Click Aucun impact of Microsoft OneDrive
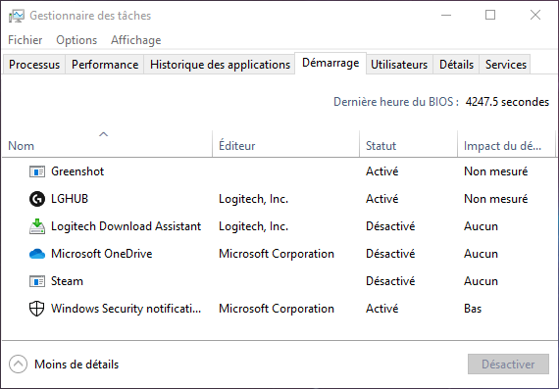This screenshot has height=389, width=559. pyautogui.click(x=481, y=254)
